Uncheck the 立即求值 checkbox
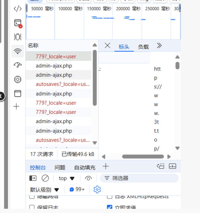The image size is (200, 213). (x=109, y=207)
